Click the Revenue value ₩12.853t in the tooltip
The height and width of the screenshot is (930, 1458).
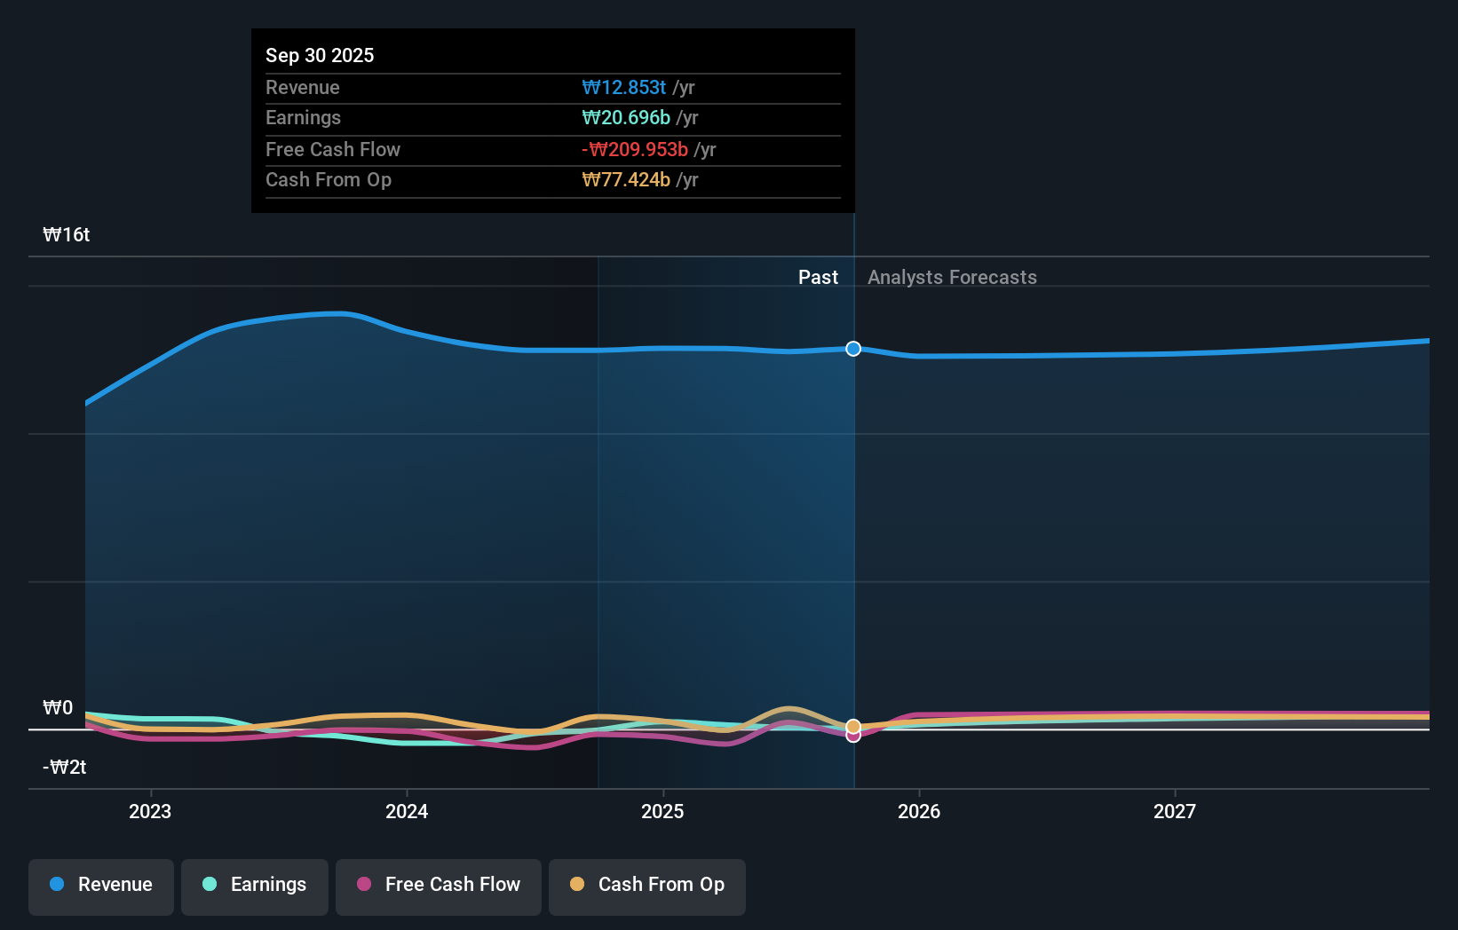(x=624, y=87)
